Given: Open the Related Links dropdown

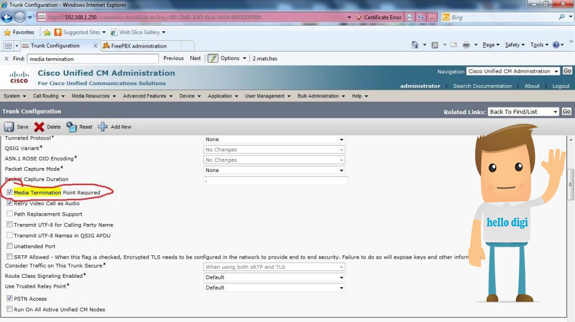Looking at the screenshot, I should tap(523, 111).
